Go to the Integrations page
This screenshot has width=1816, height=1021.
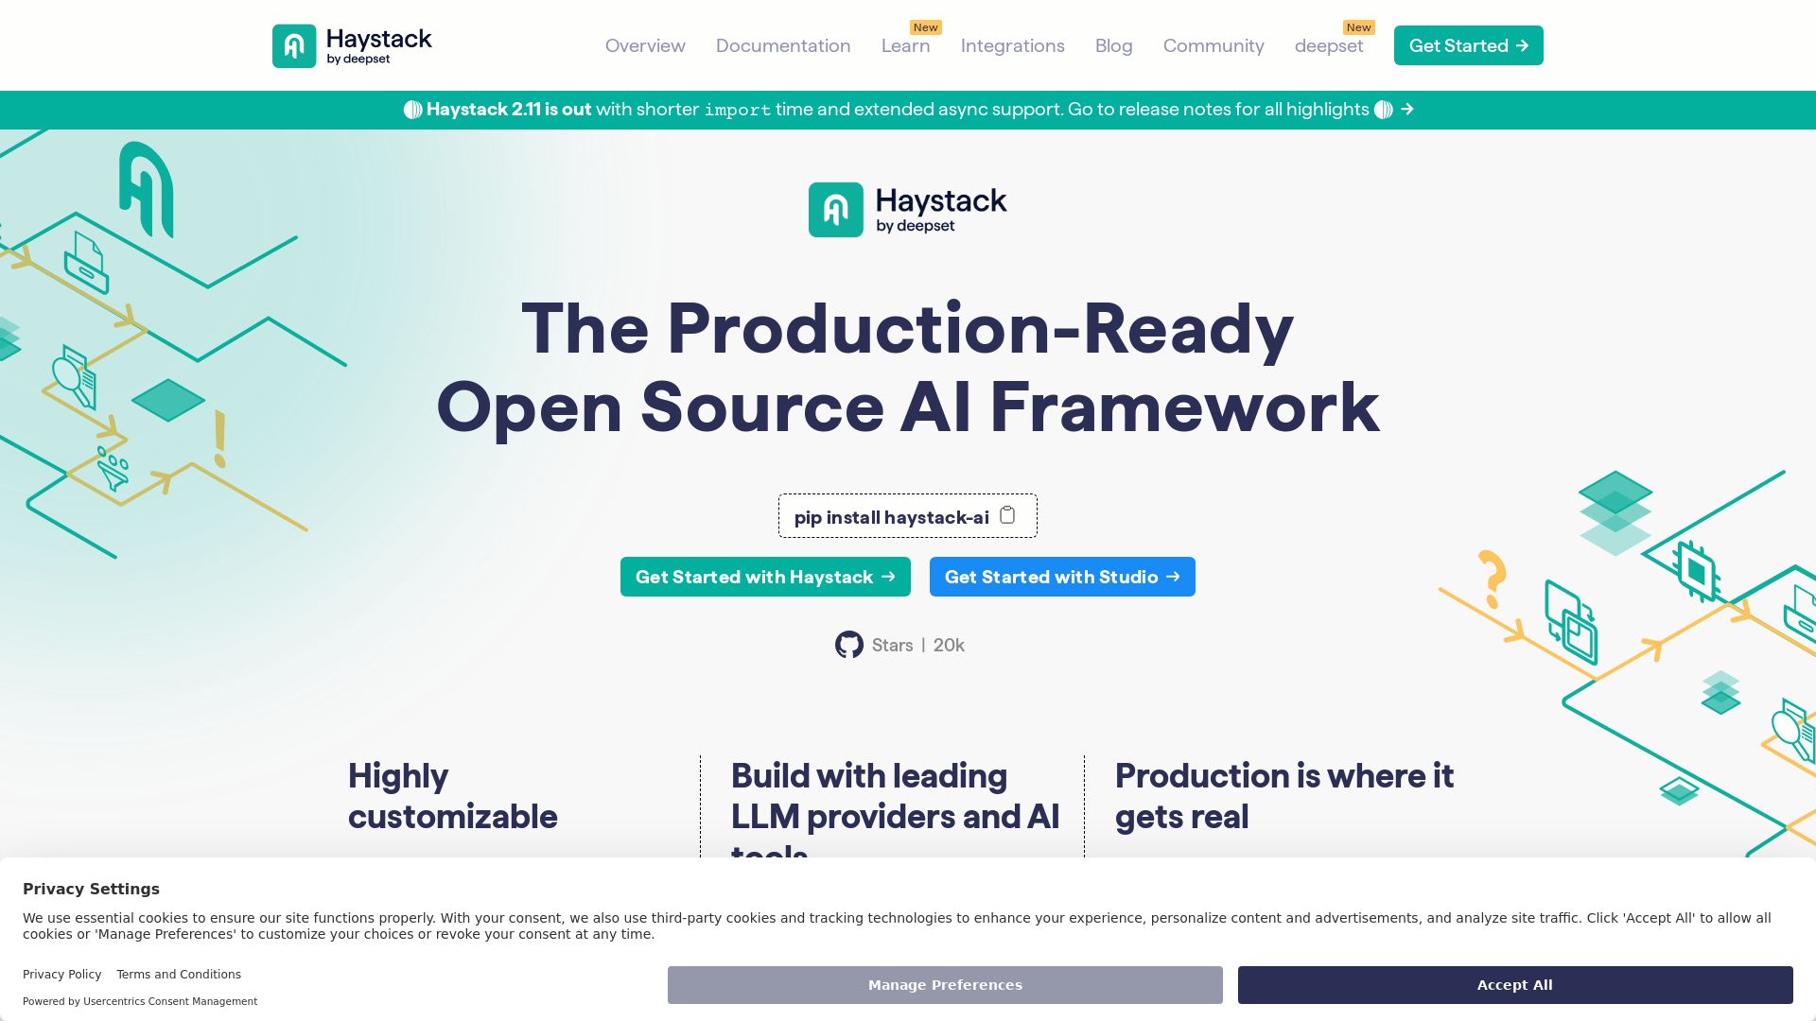point(1012,45)
